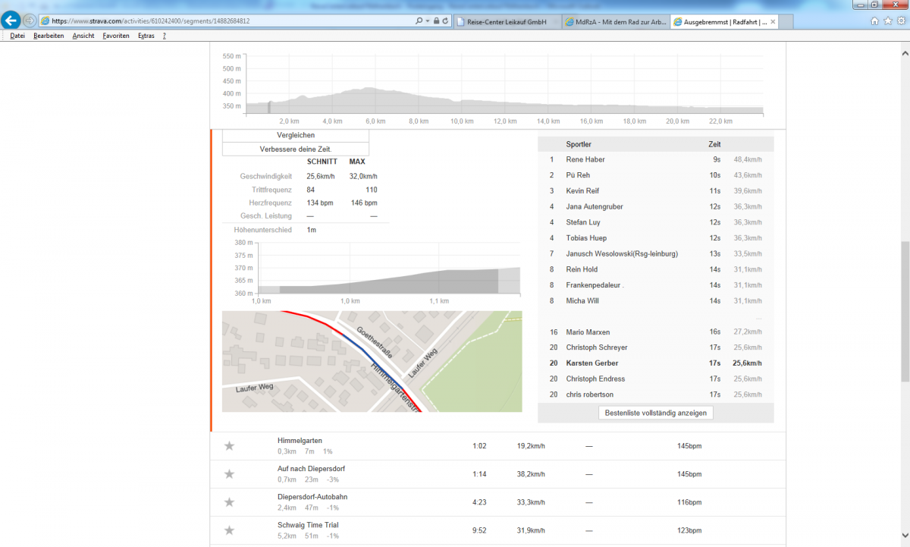
Task: Click the address bar refresh icon
Action: (x=446, y=21)
